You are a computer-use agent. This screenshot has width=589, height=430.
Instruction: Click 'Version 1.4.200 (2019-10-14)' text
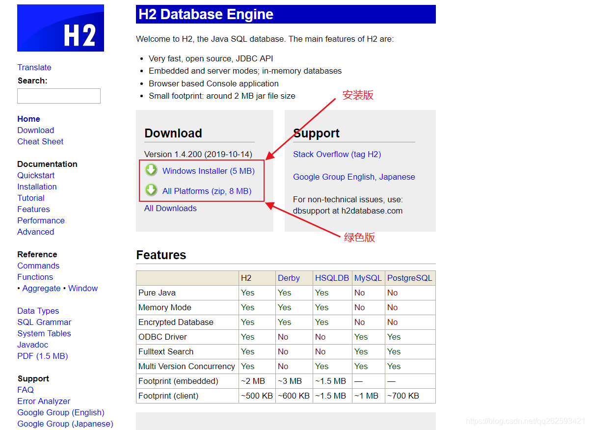point(198,154)
